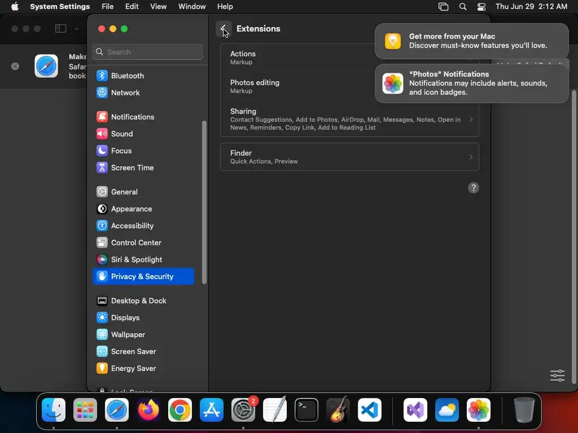Click the help question mark button
This screenshot has width=578, height=433.
pos(474,188)
